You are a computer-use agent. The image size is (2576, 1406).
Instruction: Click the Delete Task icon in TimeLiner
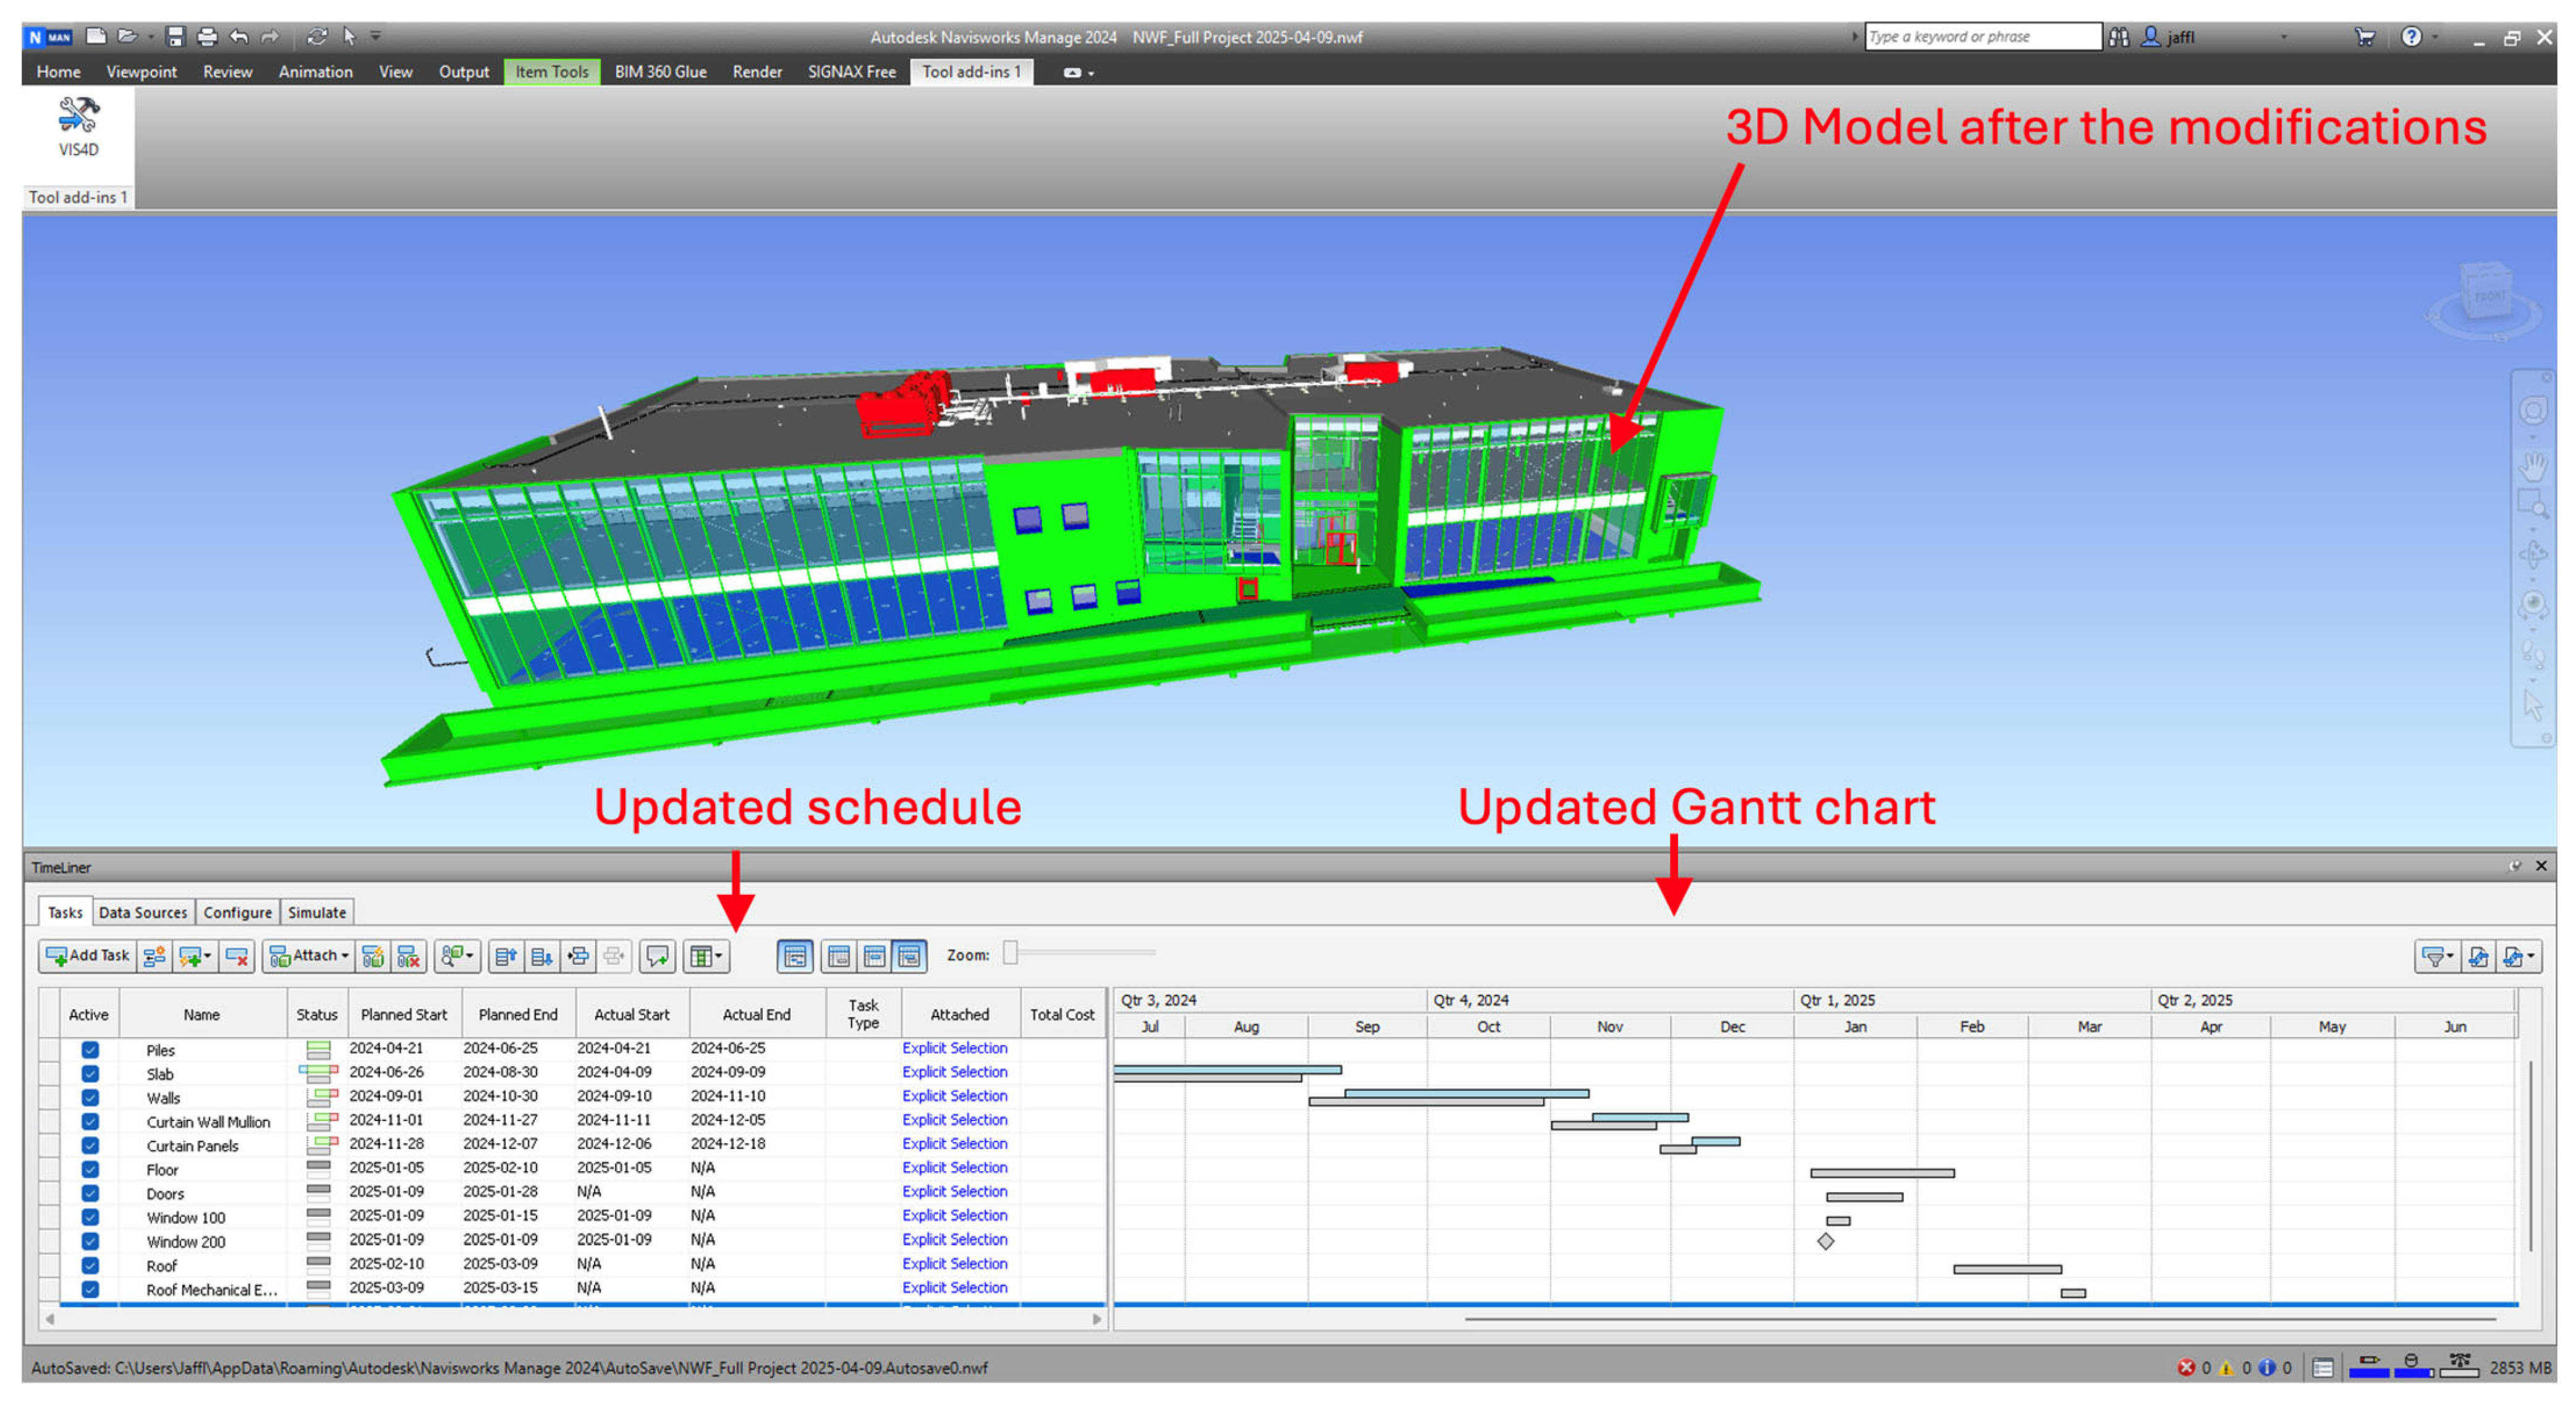(x=237, y=956)
